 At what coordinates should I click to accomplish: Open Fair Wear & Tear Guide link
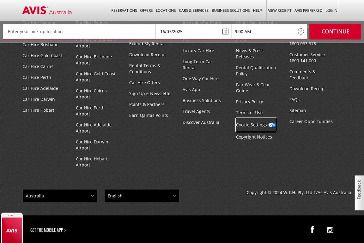click(253, 88)
